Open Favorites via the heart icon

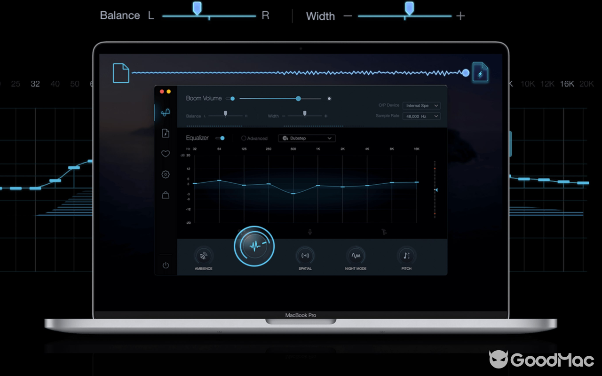coord(166,154)
